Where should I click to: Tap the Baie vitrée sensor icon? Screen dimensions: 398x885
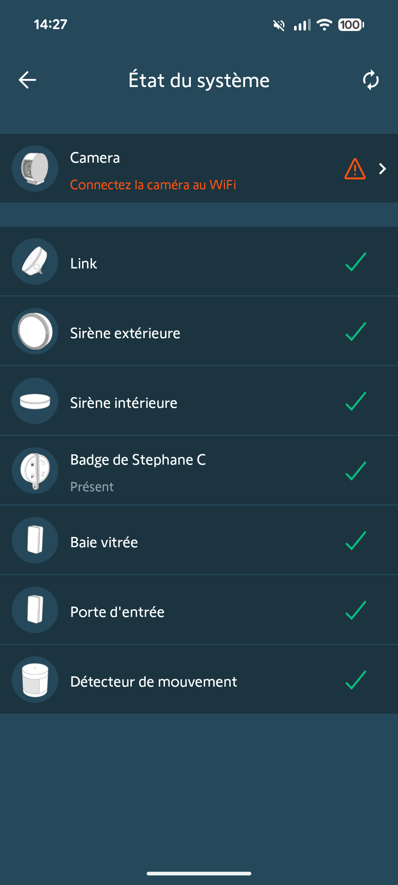click(35, 540)
